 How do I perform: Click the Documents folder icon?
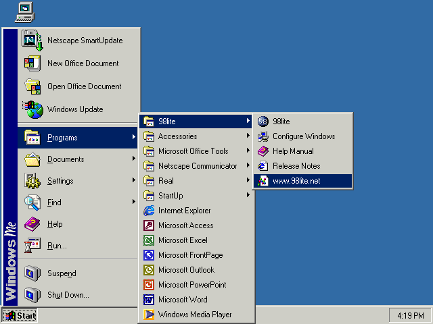(32, 159)
